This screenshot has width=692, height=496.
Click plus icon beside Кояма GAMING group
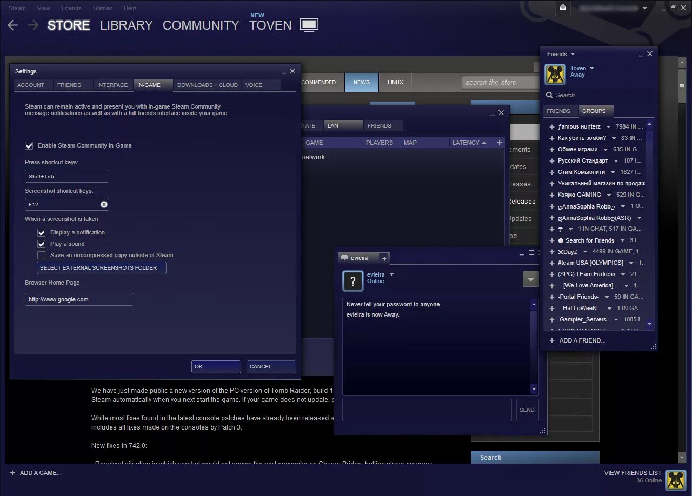coord(551,195)
